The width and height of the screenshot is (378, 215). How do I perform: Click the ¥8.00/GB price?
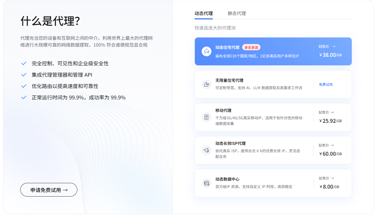[329, 187]
